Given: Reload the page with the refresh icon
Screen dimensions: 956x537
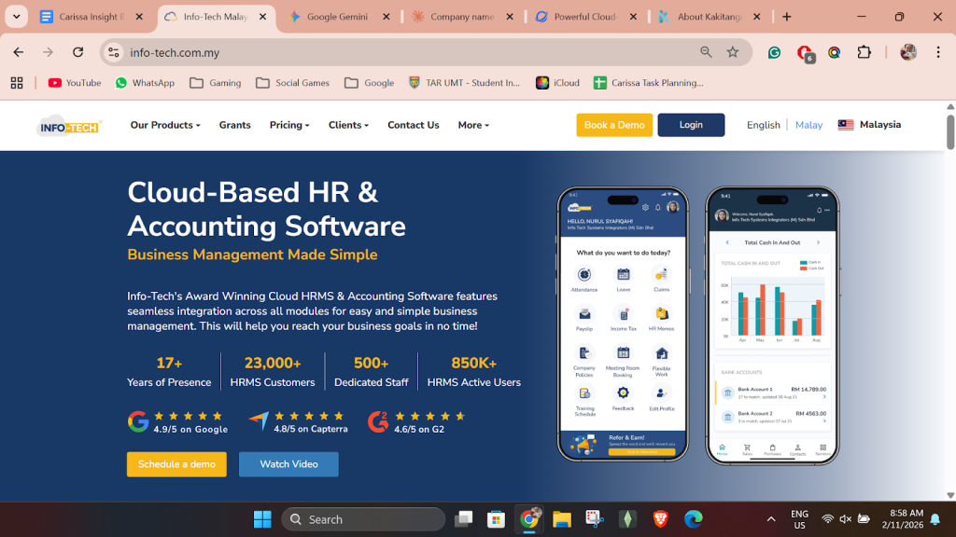Looking at the screenshot, I should (x=78, y=52).
